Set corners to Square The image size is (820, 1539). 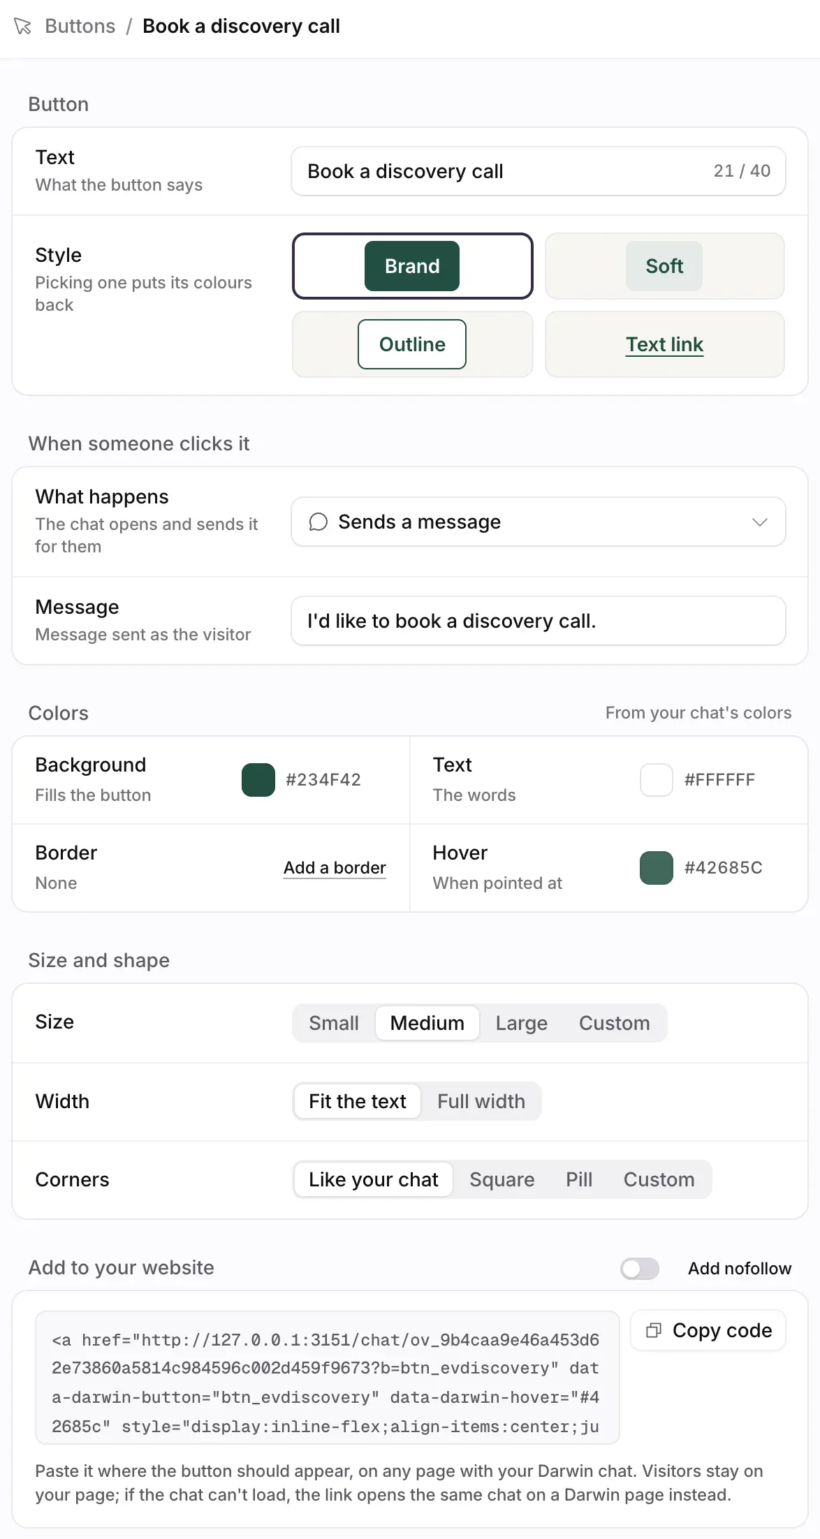(502, 1179)
